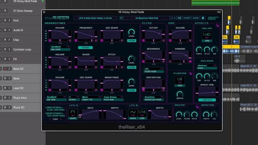Click the Decay PITCH knob
258x145 pixels.
click(194, 114)
